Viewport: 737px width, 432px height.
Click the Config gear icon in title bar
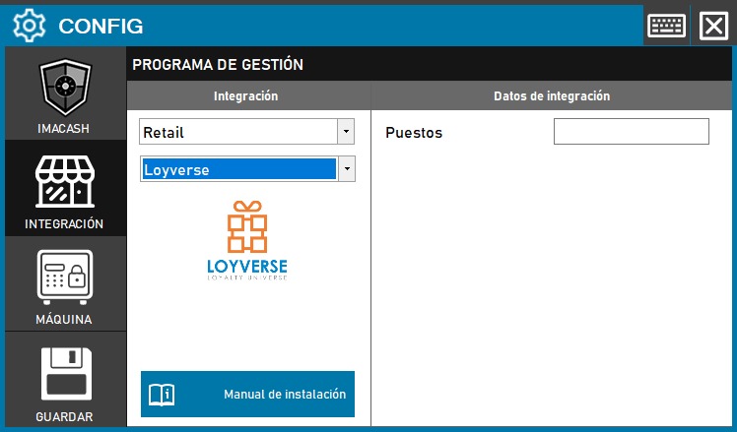[29, 26]
